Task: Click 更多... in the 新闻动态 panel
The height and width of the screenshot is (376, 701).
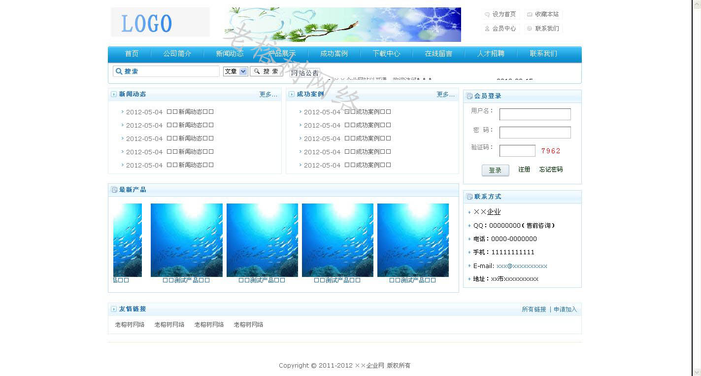Action: 268,95
